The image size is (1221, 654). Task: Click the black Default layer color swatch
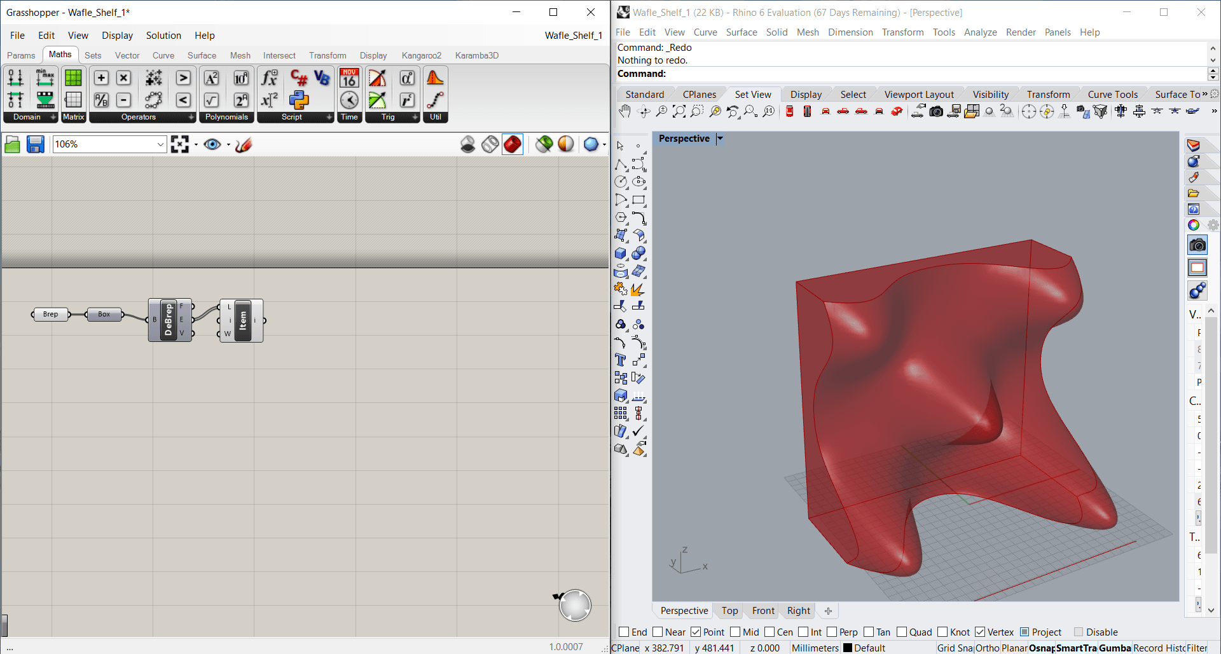pyautogui.click(x=848, y=648)
